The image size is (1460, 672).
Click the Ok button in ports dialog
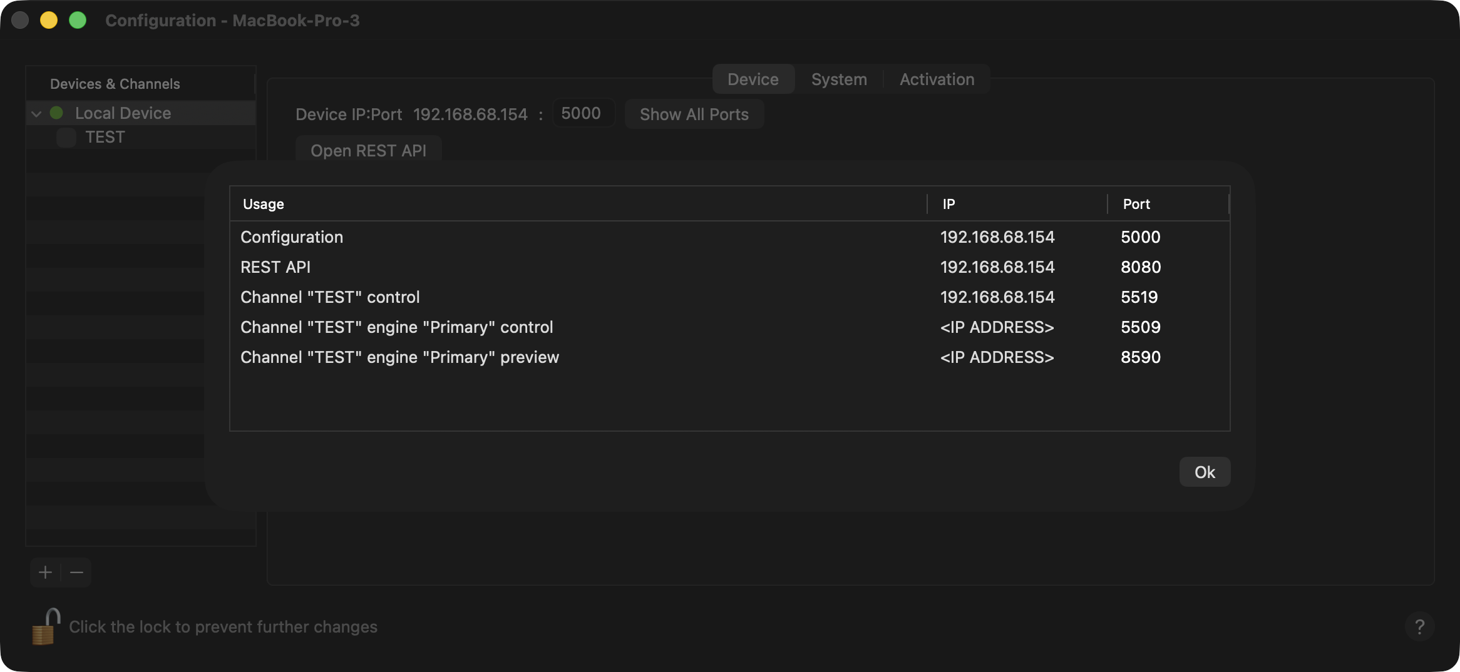click(x=1205, y=472)
